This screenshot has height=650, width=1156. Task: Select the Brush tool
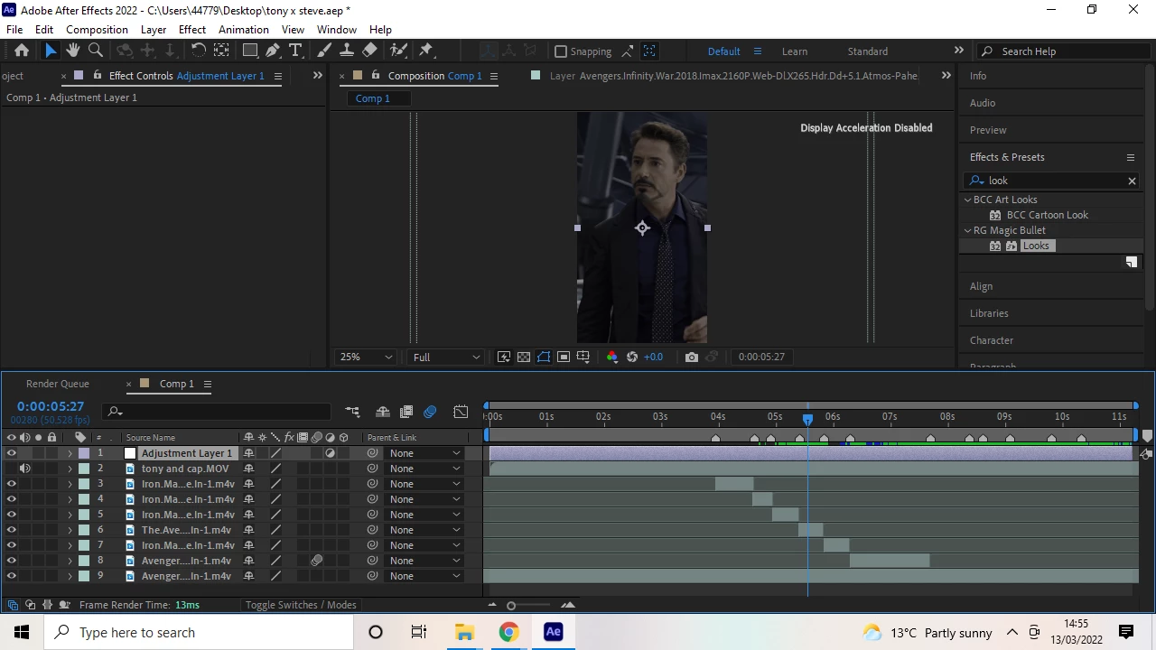[x=324, y=51]
